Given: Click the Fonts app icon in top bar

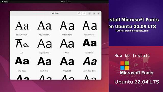Looking at the screenshot, I should 3,2.
